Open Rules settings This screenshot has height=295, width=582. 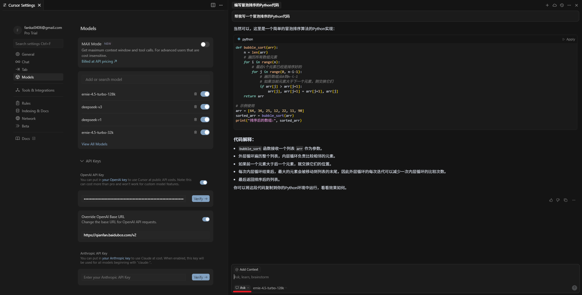(38, 103)
